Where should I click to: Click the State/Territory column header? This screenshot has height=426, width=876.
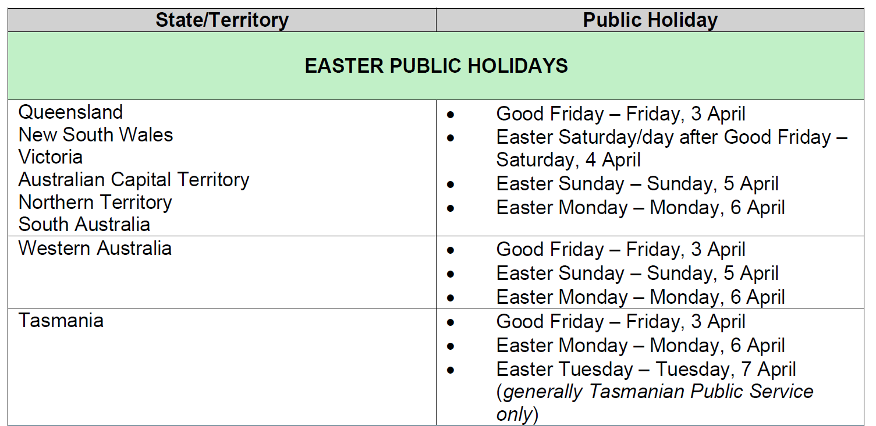click(222, 20)
